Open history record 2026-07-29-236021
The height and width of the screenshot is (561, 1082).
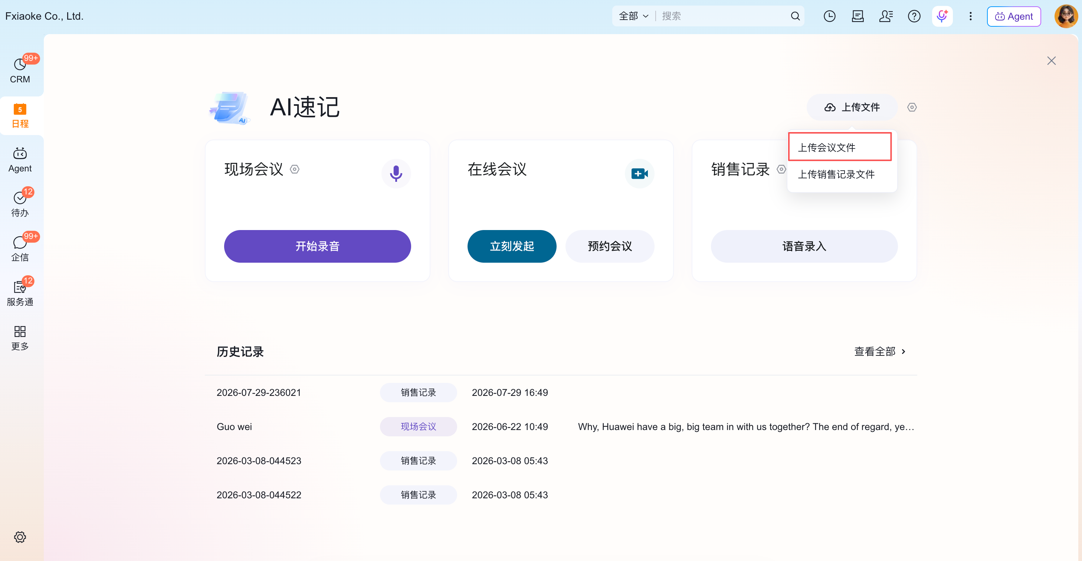click(x=259, y=392)
